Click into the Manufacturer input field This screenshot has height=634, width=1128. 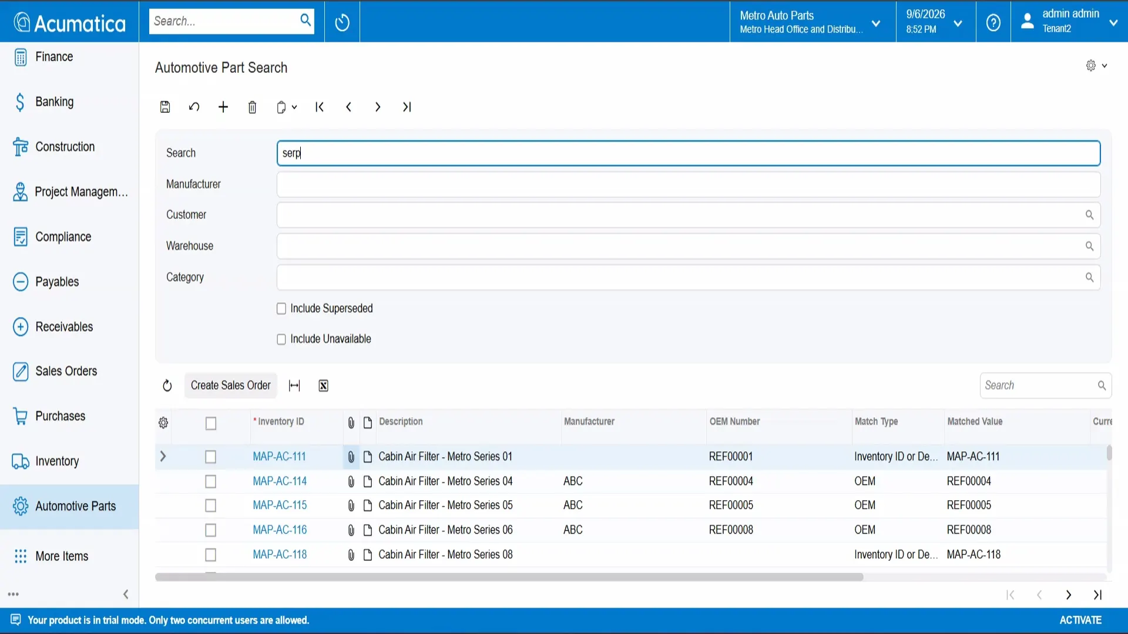point(688,184)
